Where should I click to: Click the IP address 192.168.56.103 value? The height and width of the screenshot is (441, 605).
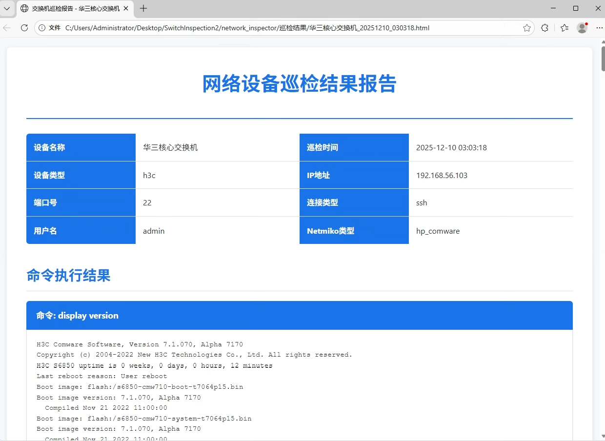tap(442, 175)
